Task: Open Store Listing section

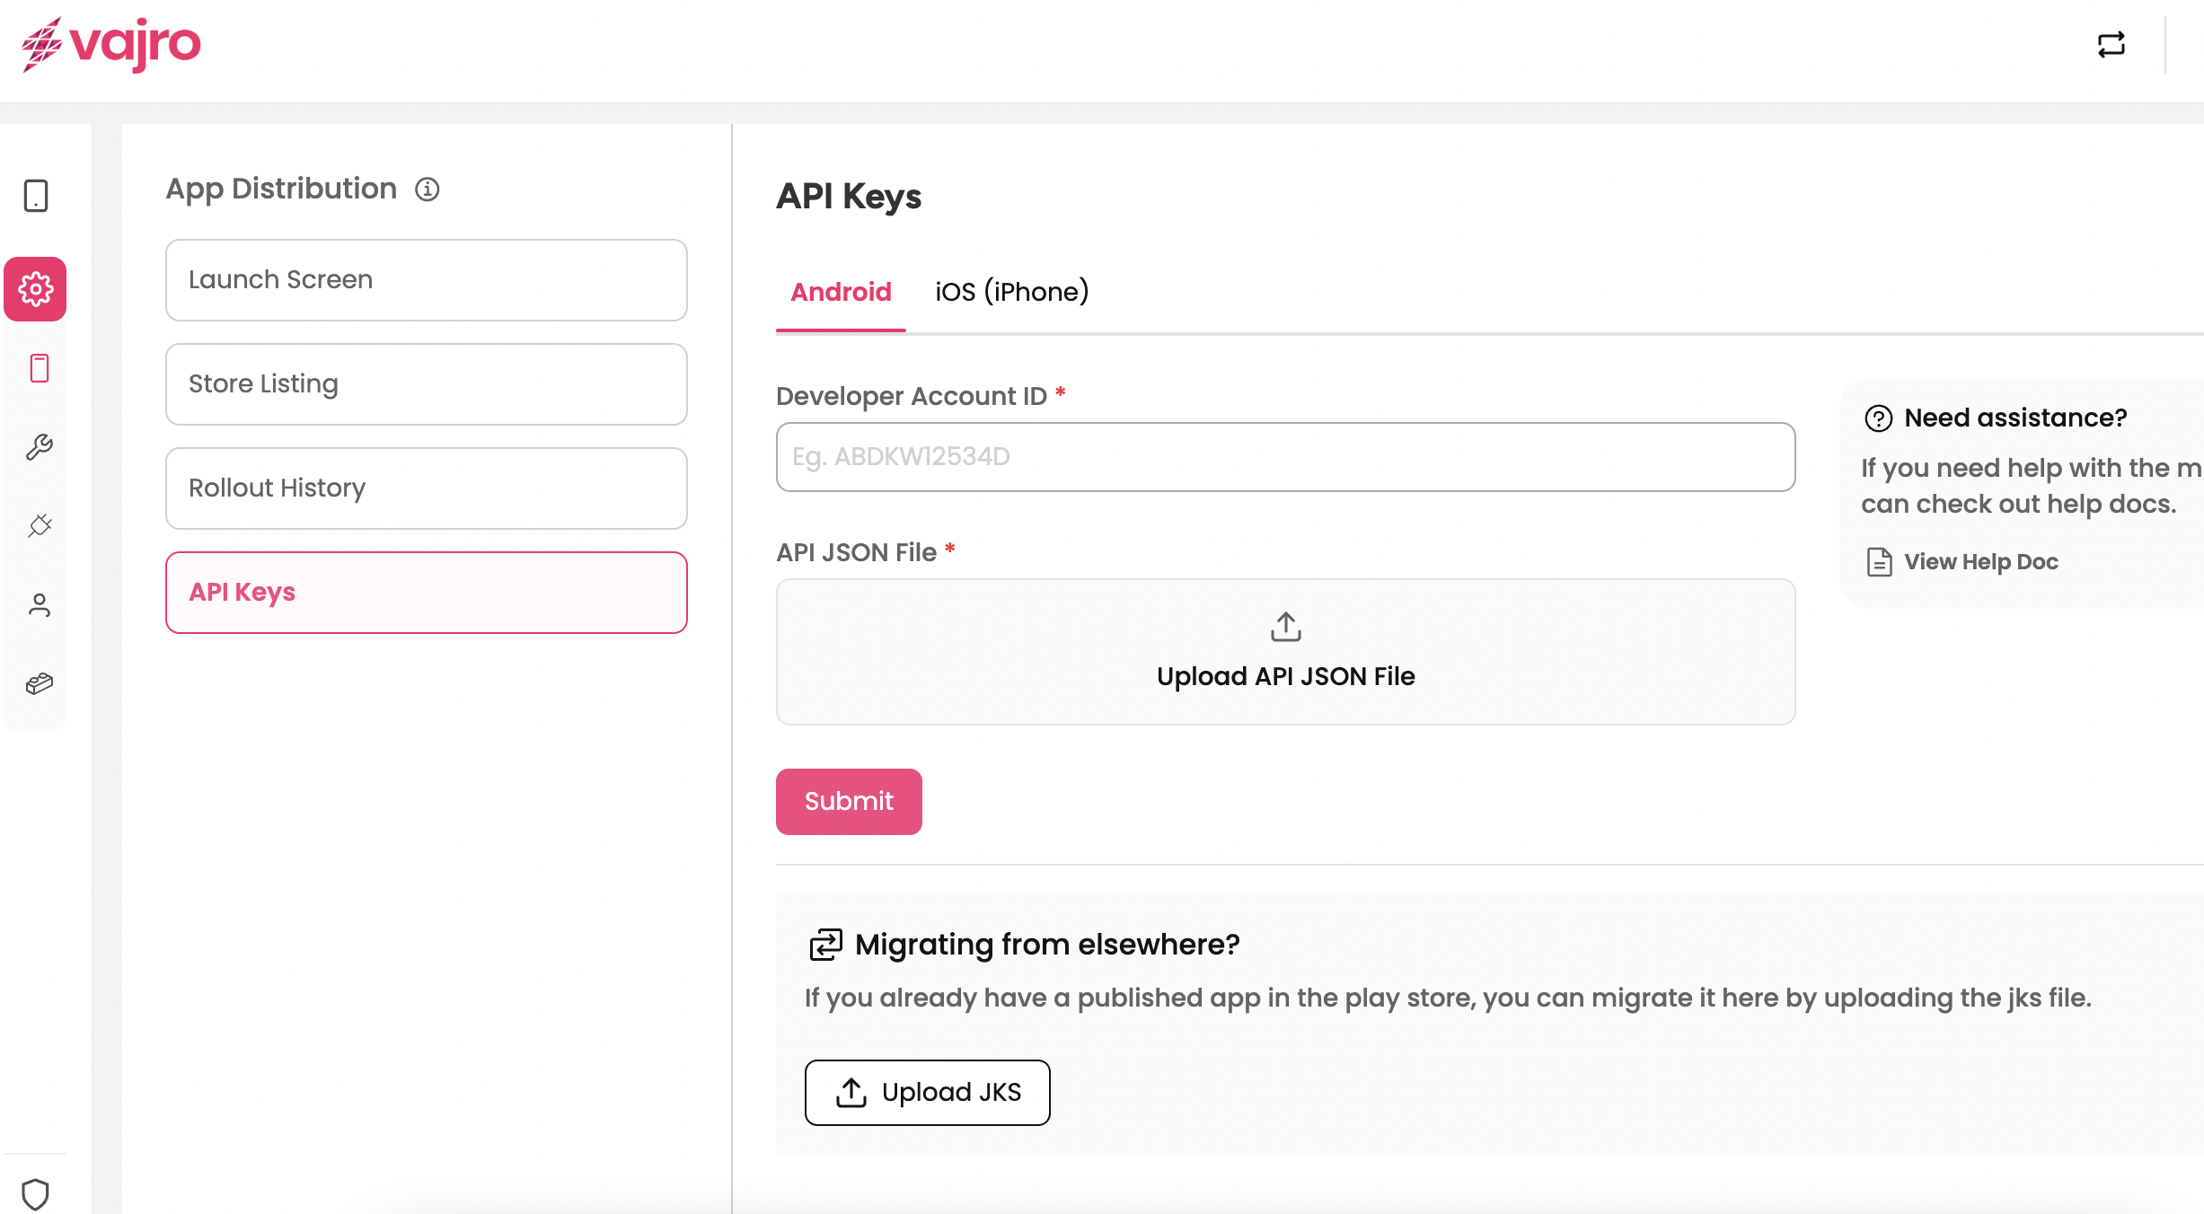Action: click(426, 384)
